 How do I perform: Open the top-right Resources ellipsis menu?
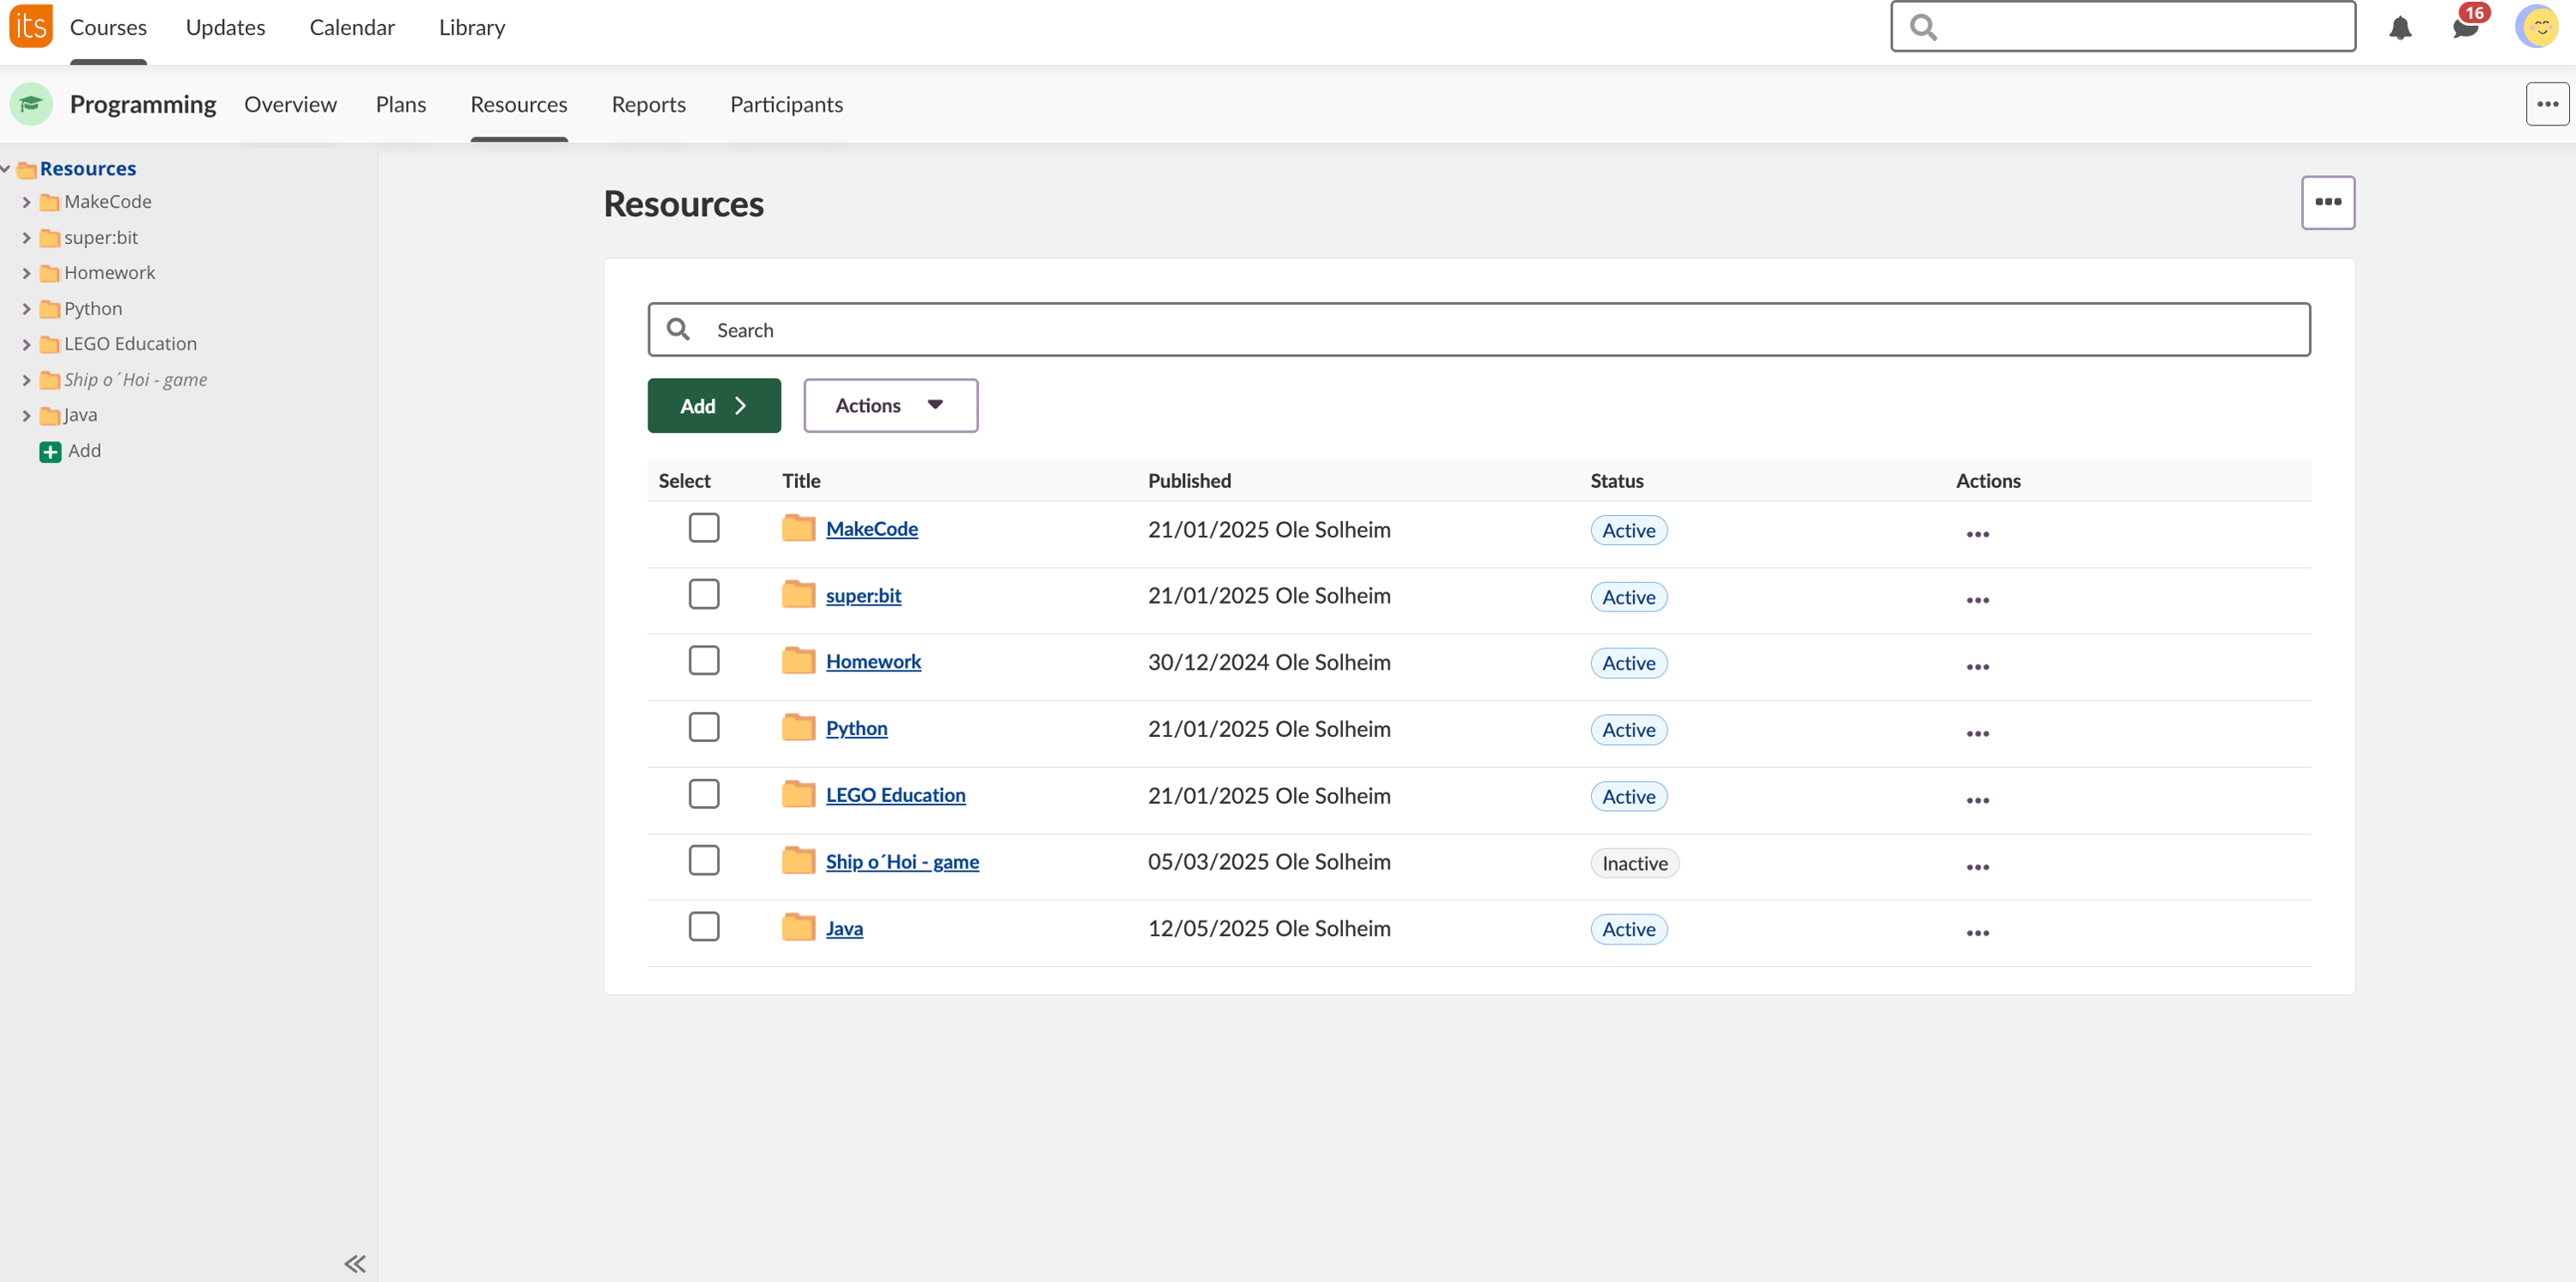[x=2328, y=202]
